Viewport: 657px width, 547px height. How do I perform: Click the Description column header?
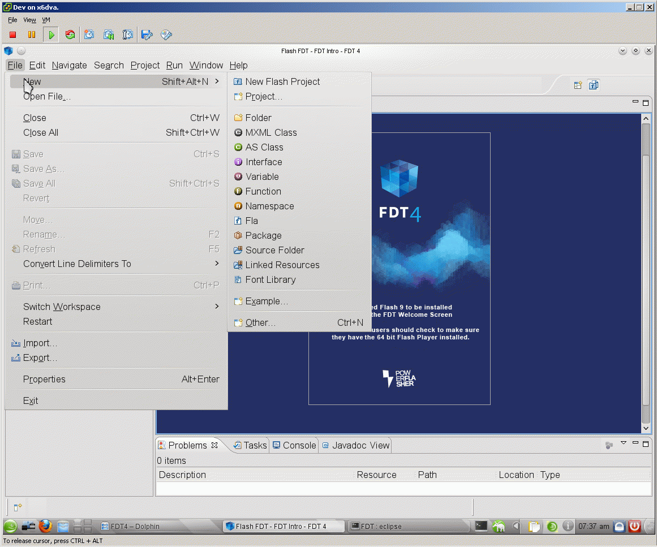click(x=255, y=475)
